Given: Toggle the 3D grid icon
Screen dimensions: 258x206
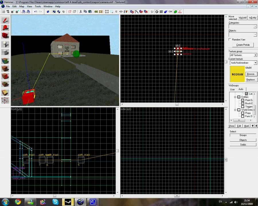Looking at the screenshot, I should point(8,11).
